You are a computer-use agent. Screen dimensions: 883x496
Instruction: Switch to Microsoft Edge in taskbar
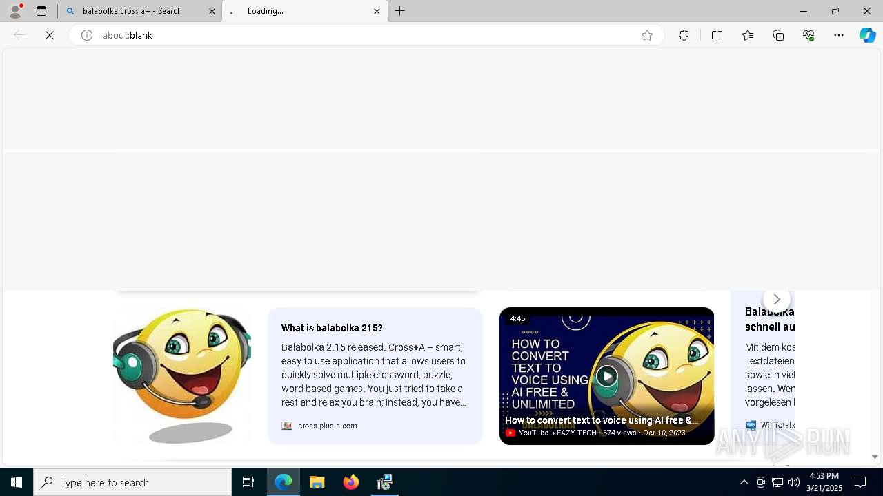click(x=284, y=482)
